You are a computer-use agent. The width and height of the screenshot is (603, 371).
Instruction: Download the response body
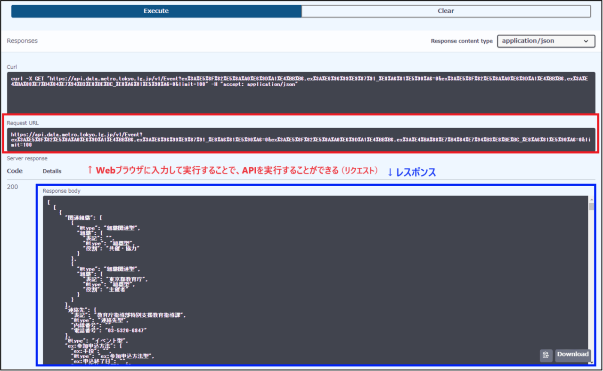click(x=572, y=355)
